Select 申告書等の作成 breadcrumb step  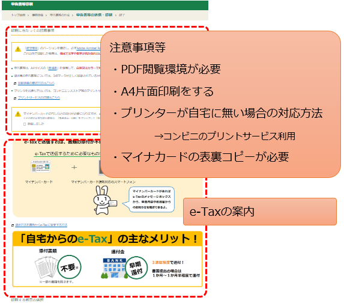pyautogui.click(x=59, y=15)
